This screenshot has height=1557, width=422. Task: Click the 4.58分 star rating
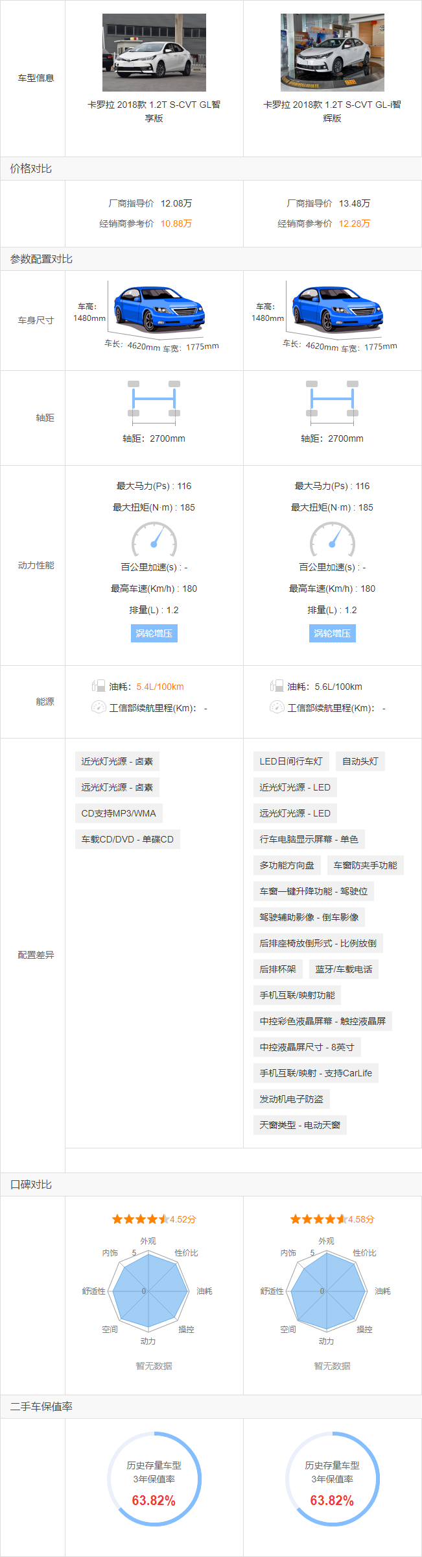click(333, 1219)
